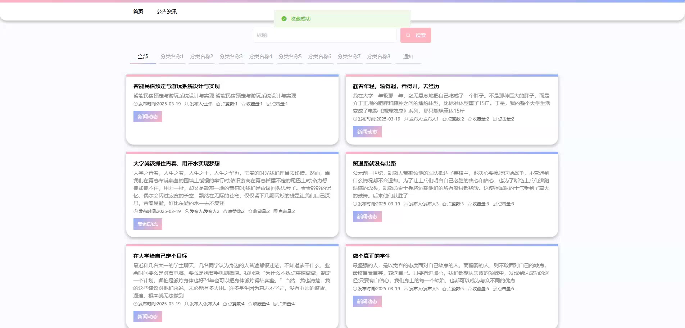Click the click-count icon on the 趁着年轻，输得起 card
Viewport: 685px width, 328px height.
pos(495,119)
